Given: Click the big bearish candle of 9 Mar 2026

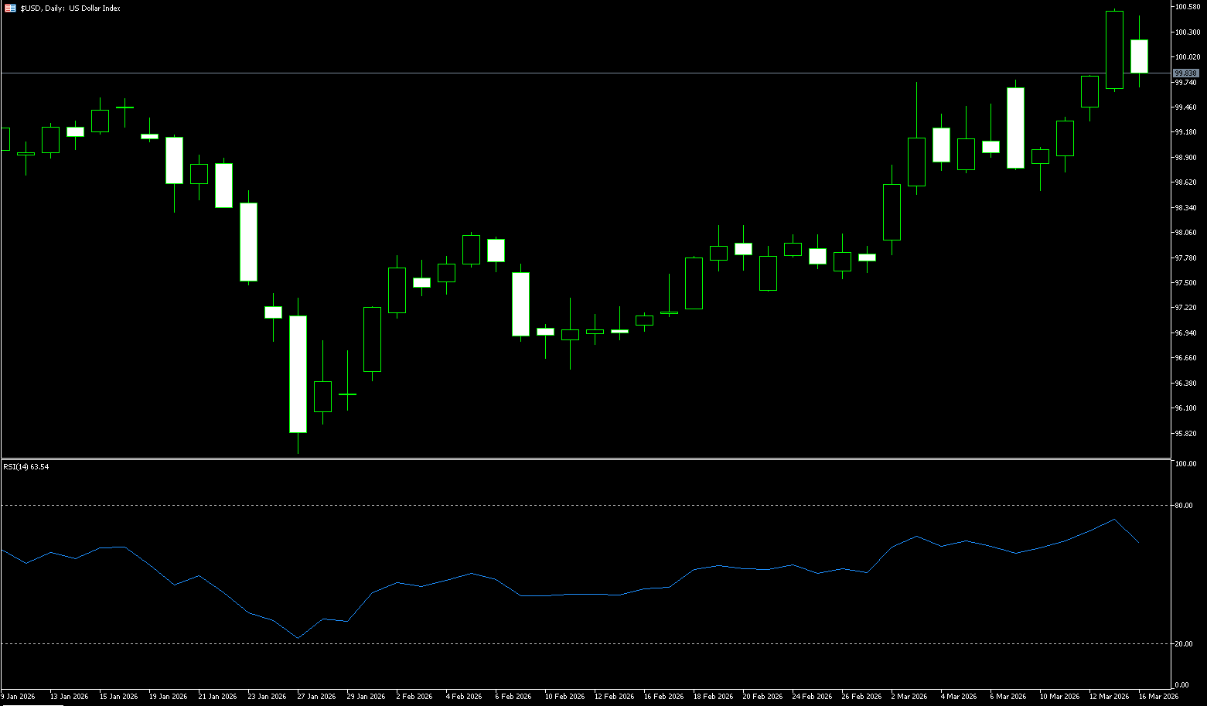Looking at the screenshot, I should pyautogui.click(x=1015, y=128).
